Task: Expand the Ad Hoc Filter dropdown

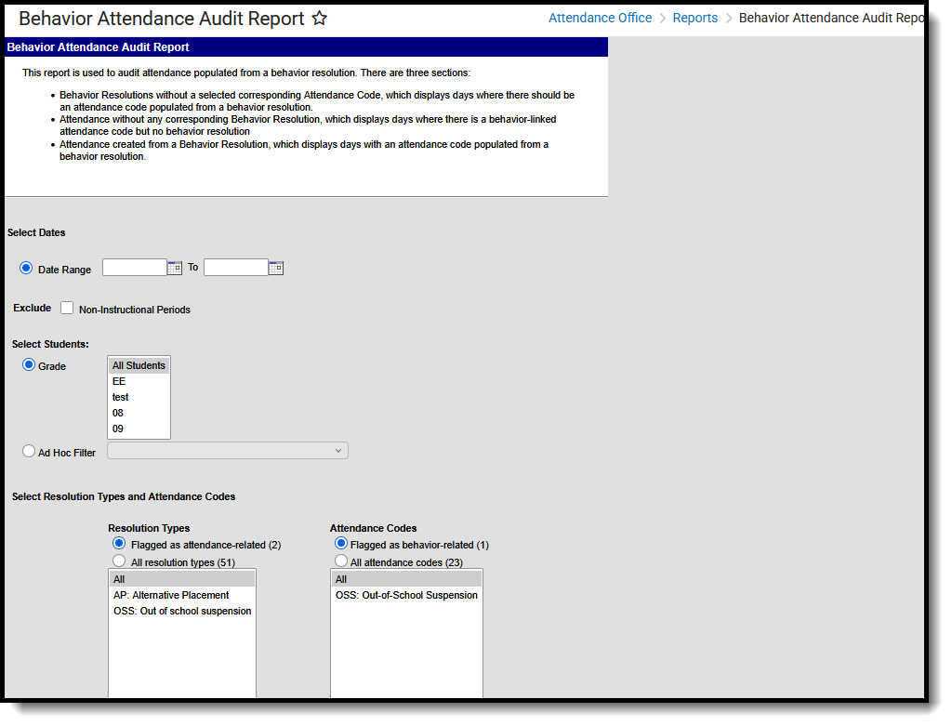Action: (228, 451)
